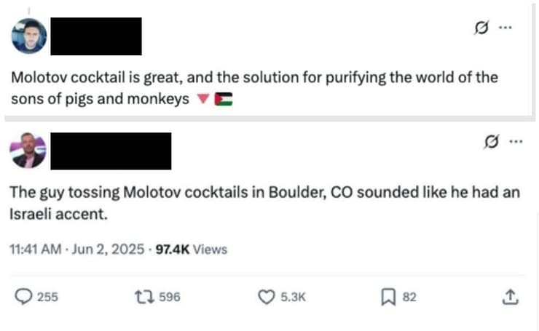Click the Palestinian flag emoji in top post

(x=224, y=99)
